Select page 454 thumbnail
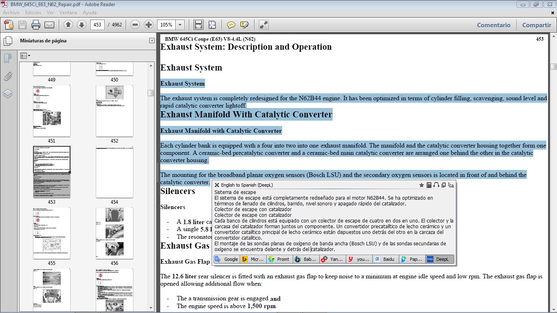 pyautogui.click(x=114, y=172)
